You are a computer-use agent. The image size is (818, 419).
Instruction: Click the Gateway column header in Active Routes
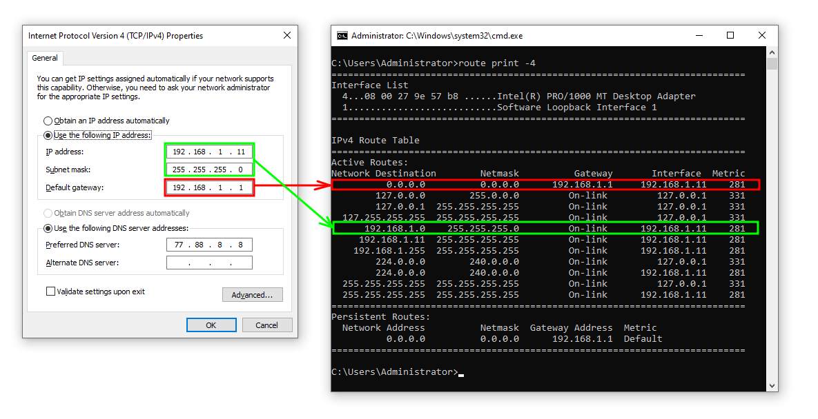pos(593,174)
